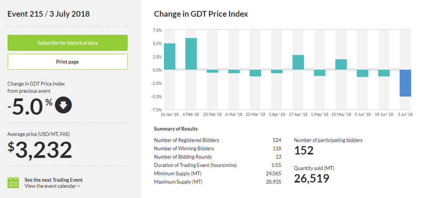This screenshot has height=198, width=427.
Task: Click the participating bidders count 152
Action: click(304, 150)
